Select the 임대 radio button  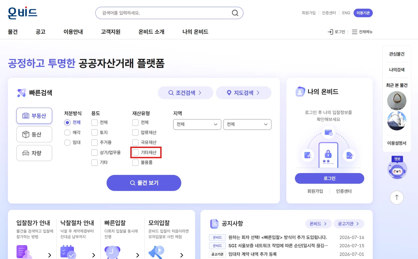[67, 142]
